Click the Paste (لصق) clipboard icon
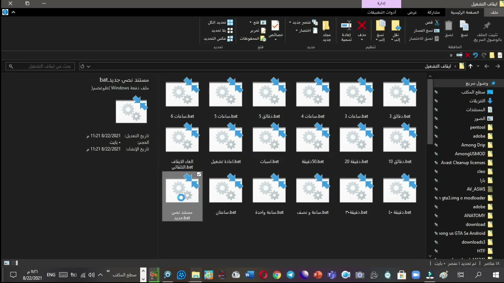 point(448,26)
